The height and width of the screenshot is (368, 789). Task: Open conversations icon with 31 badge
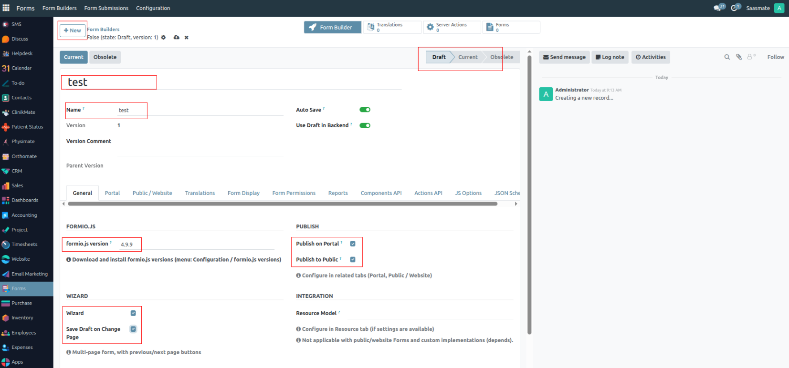click(718, 8)
